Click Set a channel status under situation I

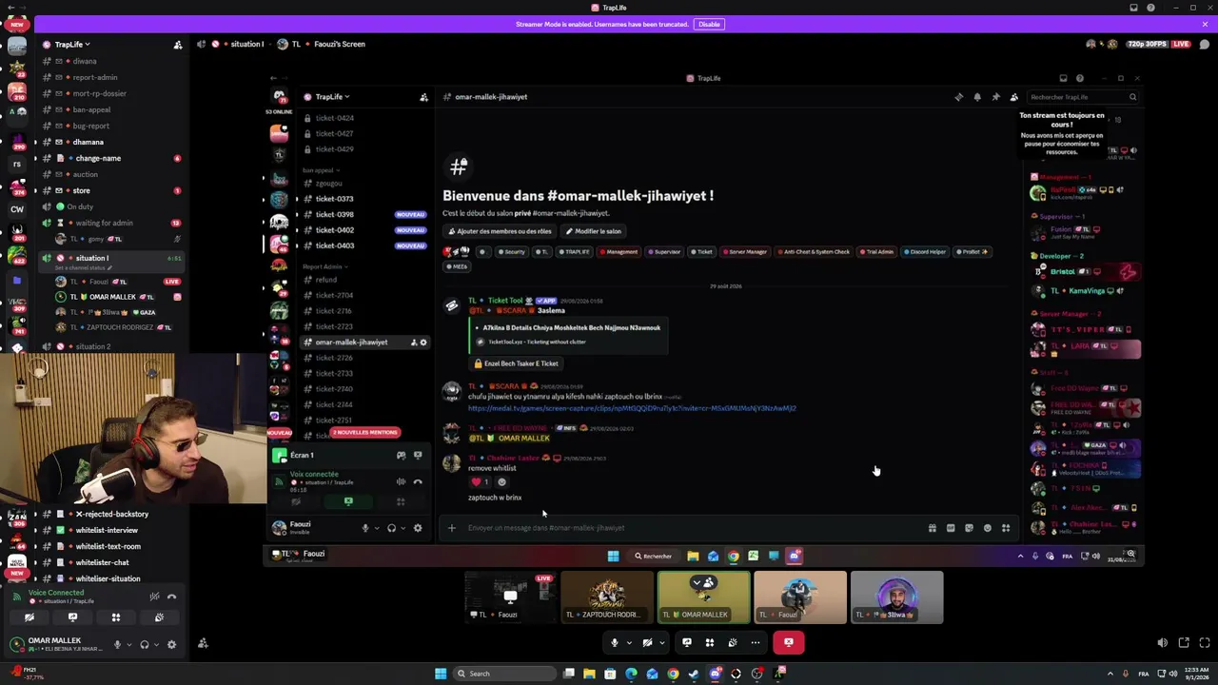(84, 267)
